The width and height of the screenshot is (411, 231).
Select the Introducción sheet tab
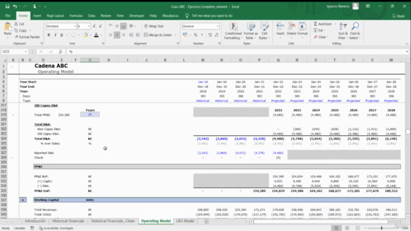pos(35,221)
